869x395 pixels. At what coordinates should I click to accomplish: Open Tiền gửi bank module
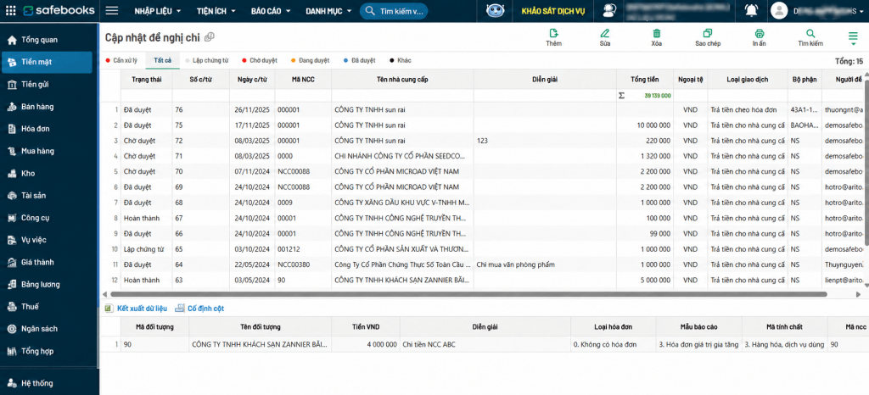[47, 84]
